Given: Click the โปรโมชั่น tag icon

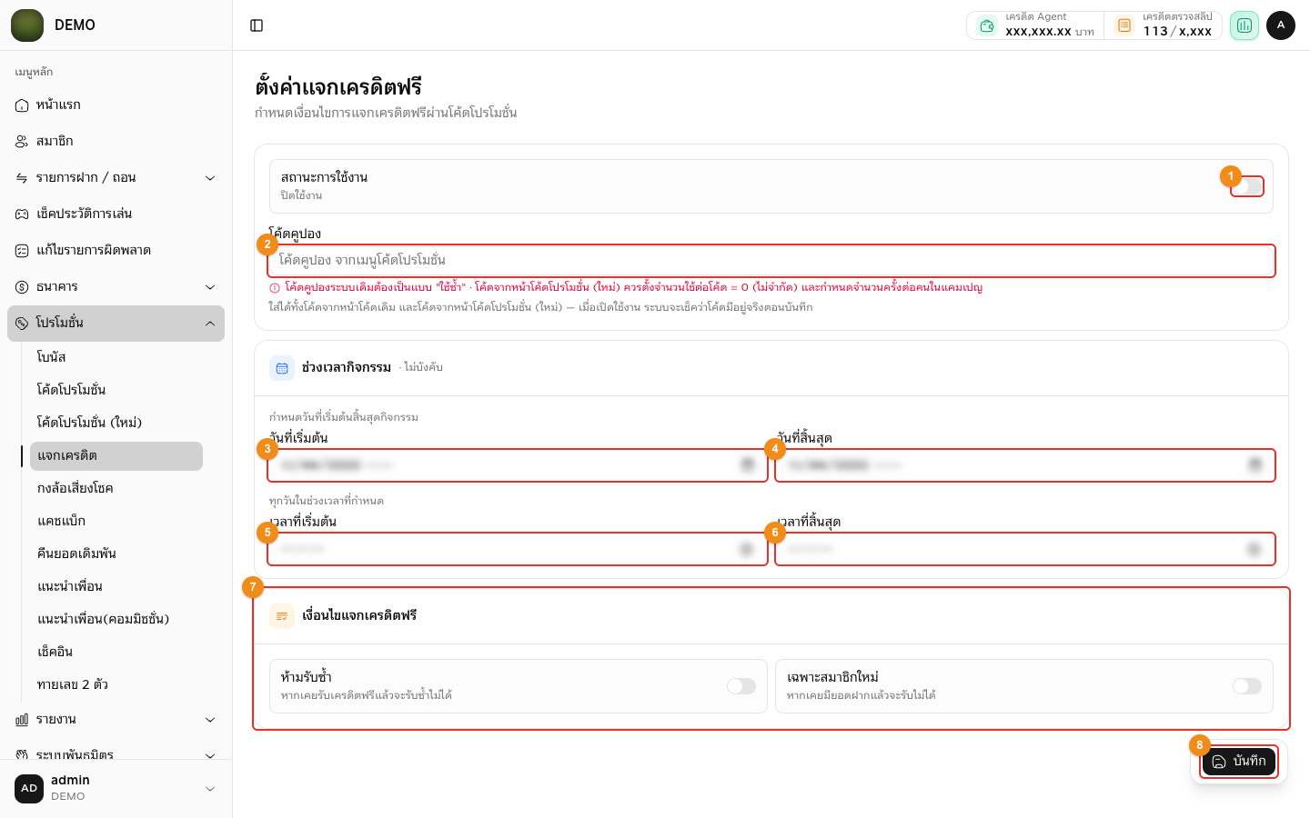Looking at the screenshot, I should [22, 324].
